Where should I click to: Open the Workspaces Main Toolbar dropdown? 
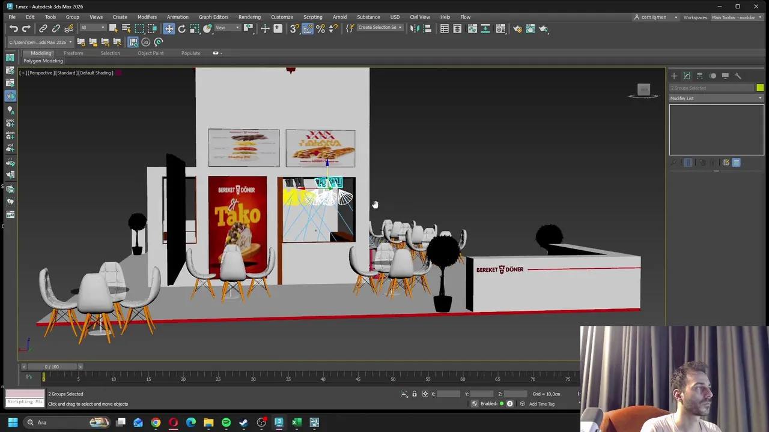click(737, 17)
